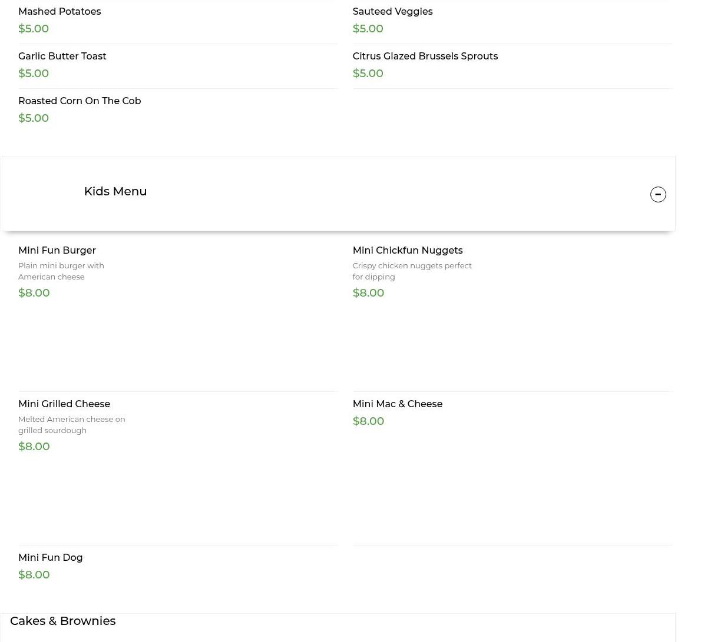Viewport: 701px width, 642px height.
Task: Choose the Mini Grilled Cheese item
Action: [64, 404]
